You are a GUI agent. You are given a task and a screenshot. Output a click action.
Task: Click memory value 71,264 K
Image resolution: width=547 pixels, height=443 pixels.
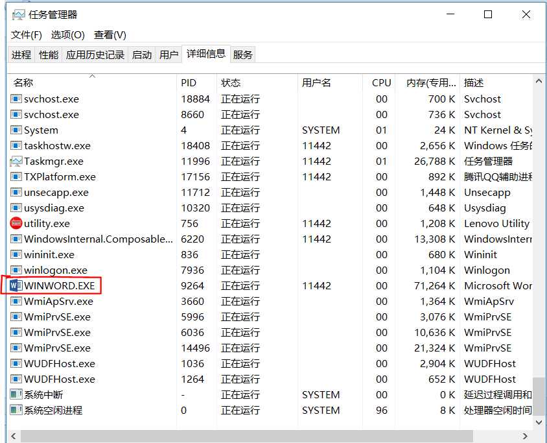coord(435,285)
